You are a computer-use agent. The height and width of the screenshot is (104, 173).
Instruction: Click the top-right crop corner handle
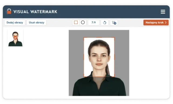coord(114,38)
